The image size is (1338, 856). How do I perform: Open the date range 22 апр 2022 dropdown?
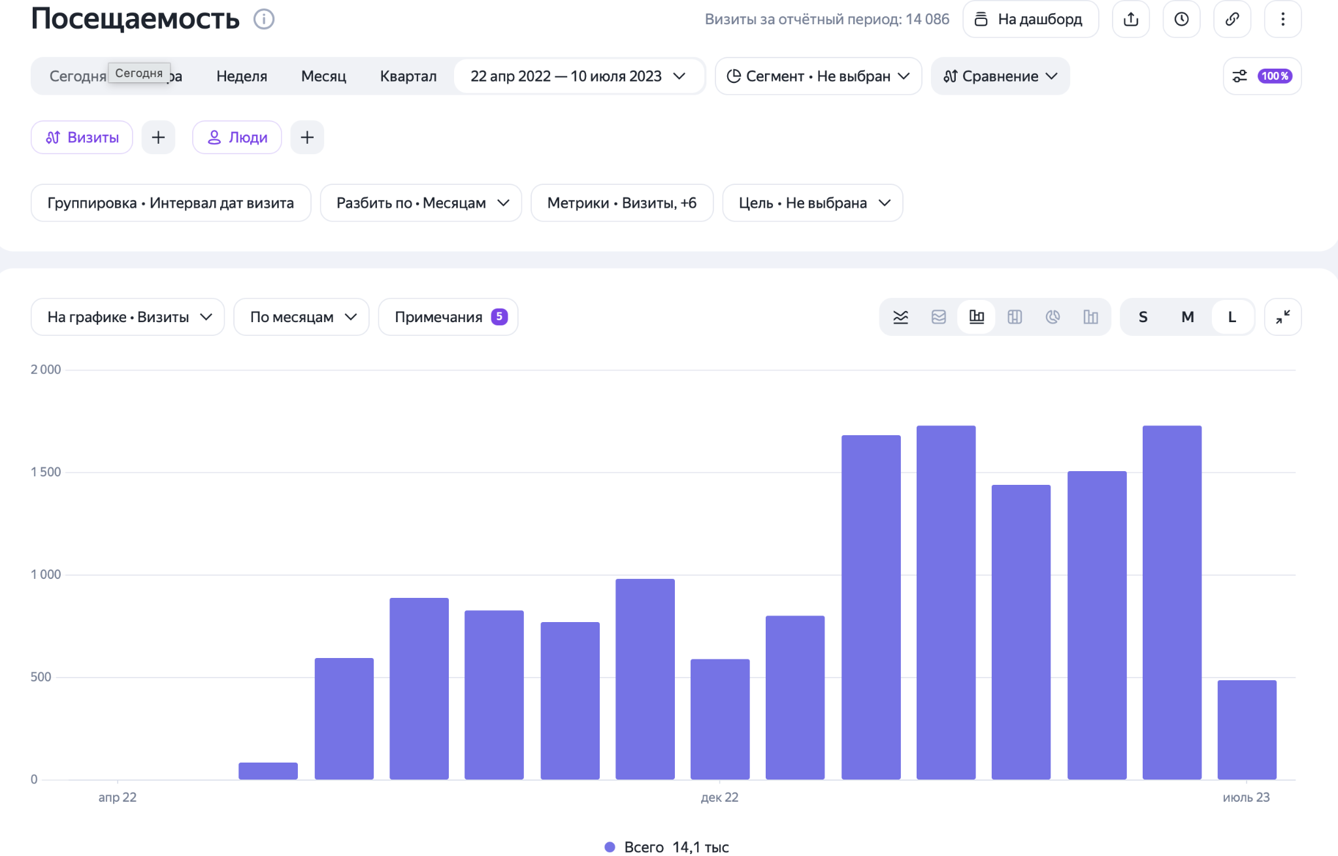coord(578,76)
